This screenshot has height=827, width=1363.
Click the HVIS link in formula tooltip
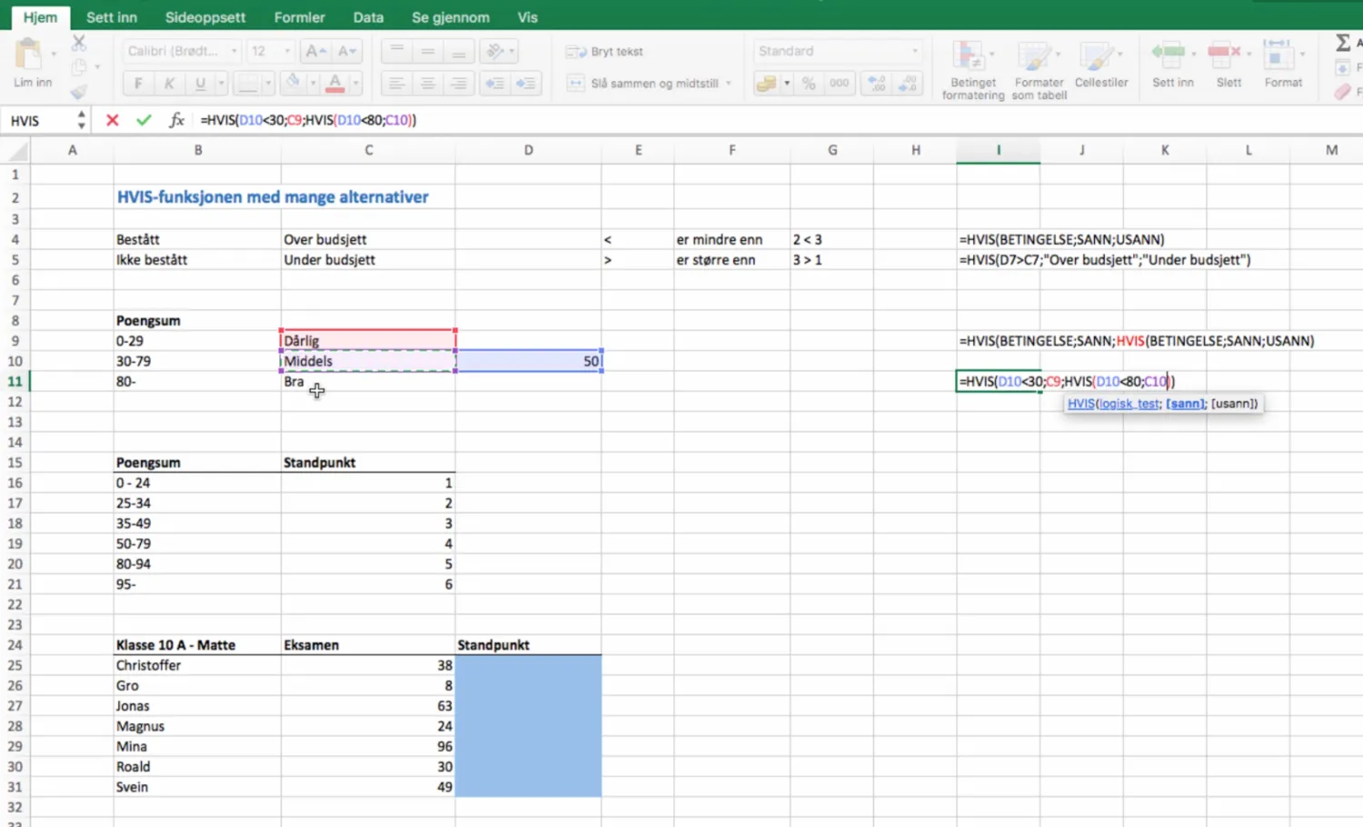pyautogui.click(x=1080, y=404)
